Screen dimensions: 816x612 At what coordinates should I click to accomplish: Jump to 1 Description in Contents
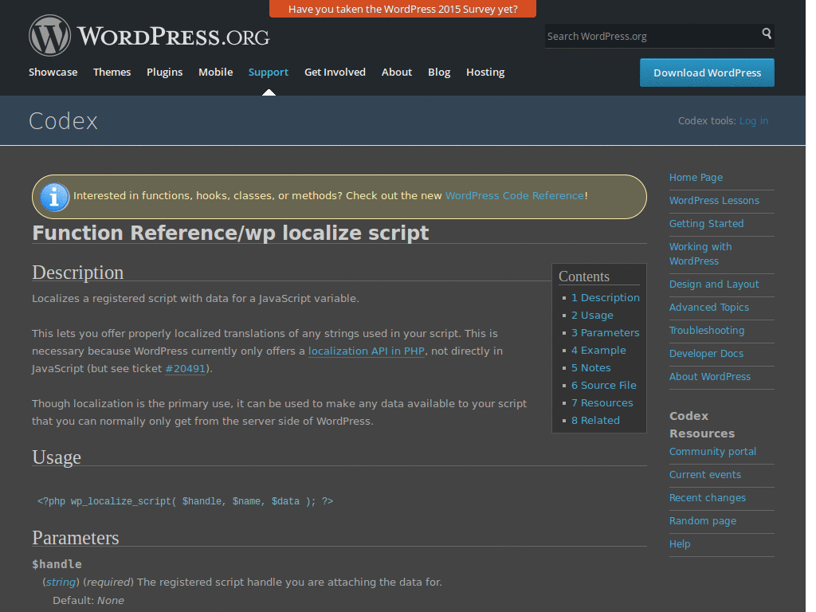click(x=606, y=298)
